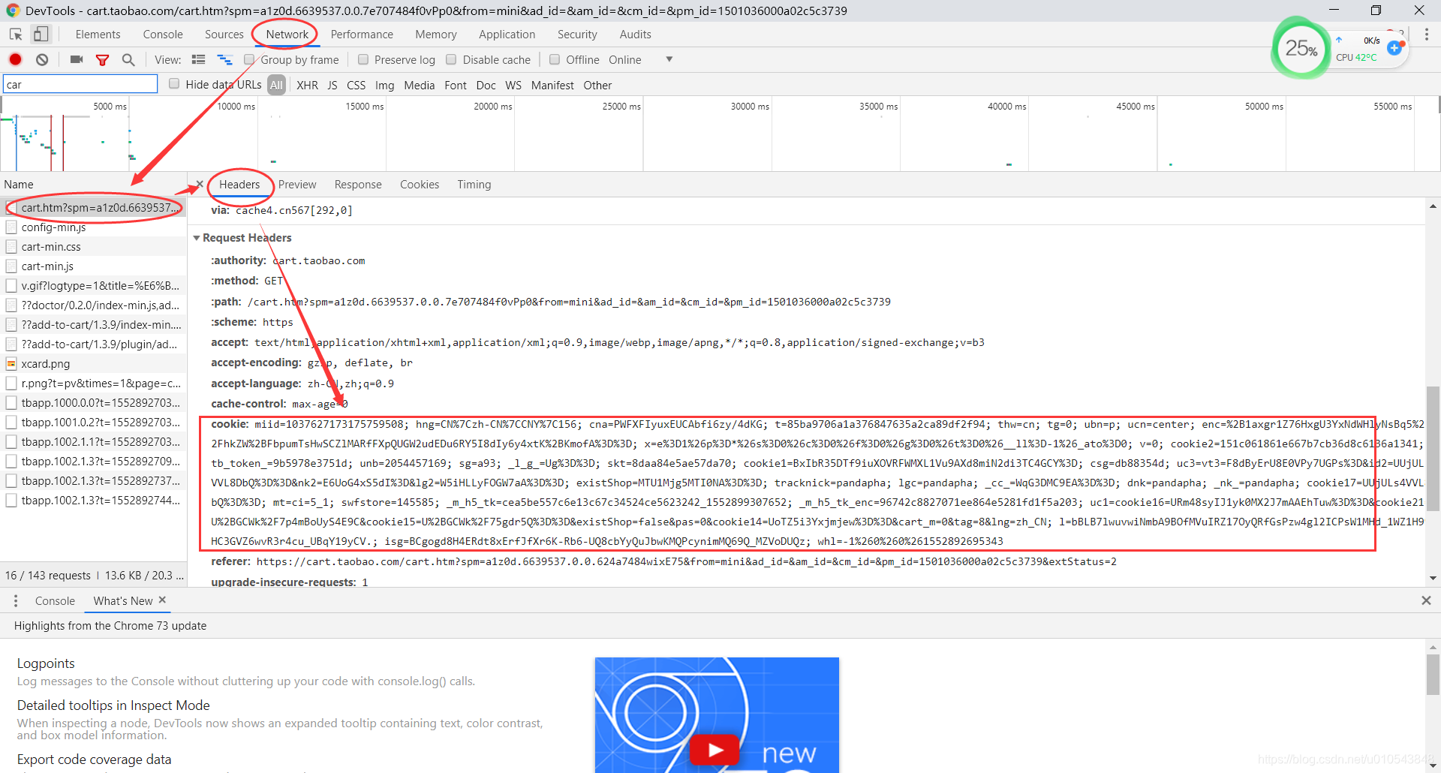Image resolution: width=1441 pixels, height=773 pixels.
Task: Click the filter text field containing car
Action: [x=80, y=84]
